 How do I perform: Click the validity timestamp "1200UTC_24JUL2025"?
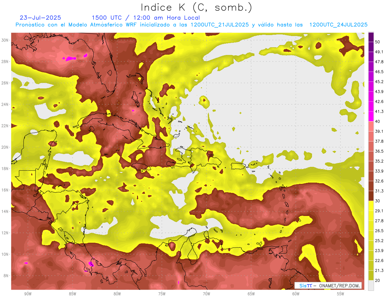pos(338,24)
